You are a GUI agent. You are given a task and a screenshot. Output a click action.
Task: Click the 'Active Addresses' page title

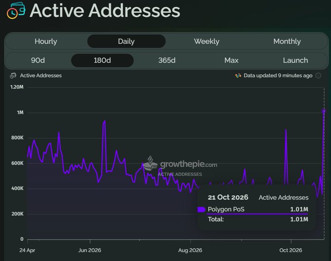tap(105, 10)
